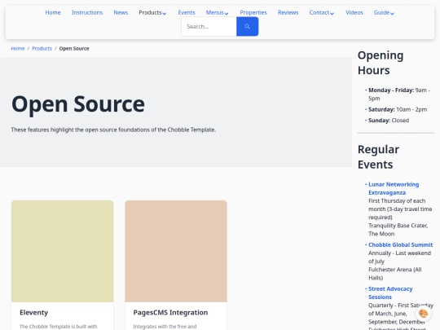Image resolution: width=440 pixels, height=330 pixels.
Task: Click the PagesCMS Integration card image
Action: coord(176,251)
